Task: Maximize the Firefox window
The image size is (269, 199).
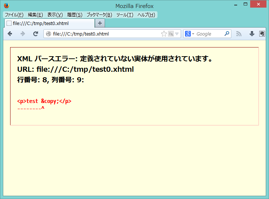Action: (245, 4)
